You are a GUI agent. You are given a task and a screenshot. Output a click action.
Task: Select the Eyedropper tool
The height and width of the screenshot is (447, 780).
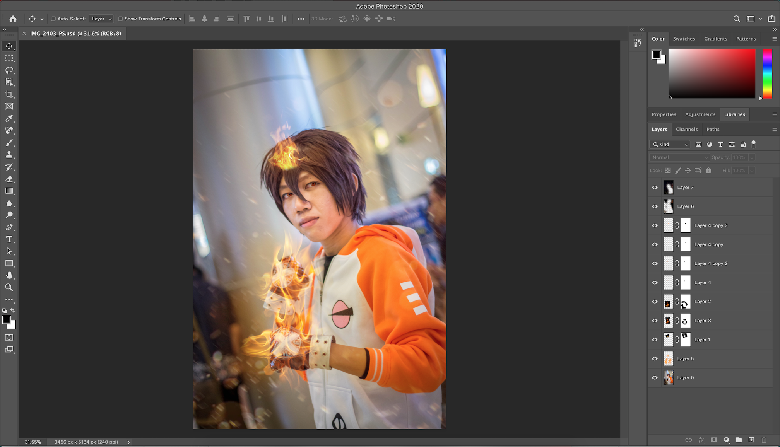9,118
